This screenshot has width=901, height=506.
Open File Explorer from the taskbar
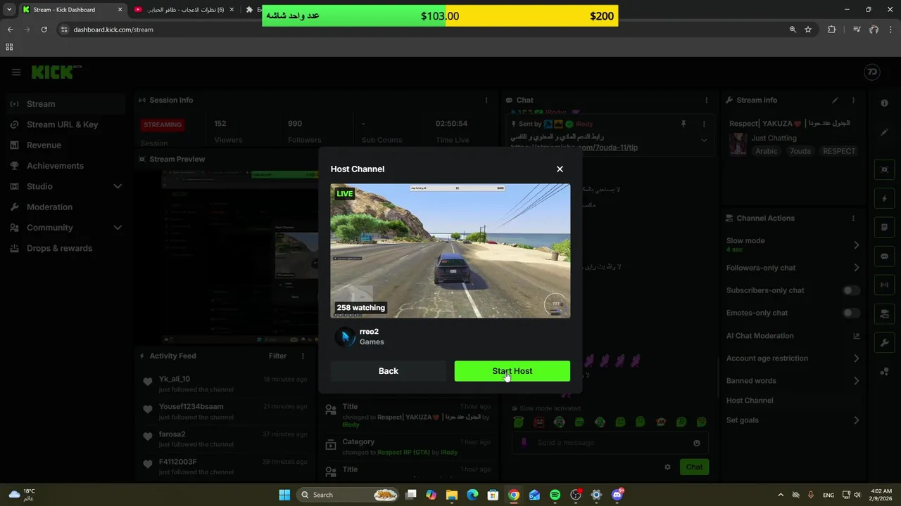point(451,495)
